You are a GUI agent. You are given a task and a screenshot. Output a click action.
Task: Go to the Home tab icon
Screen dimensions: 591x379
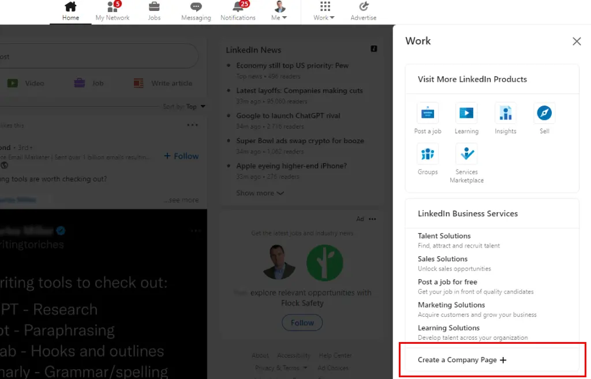(70, 6)
